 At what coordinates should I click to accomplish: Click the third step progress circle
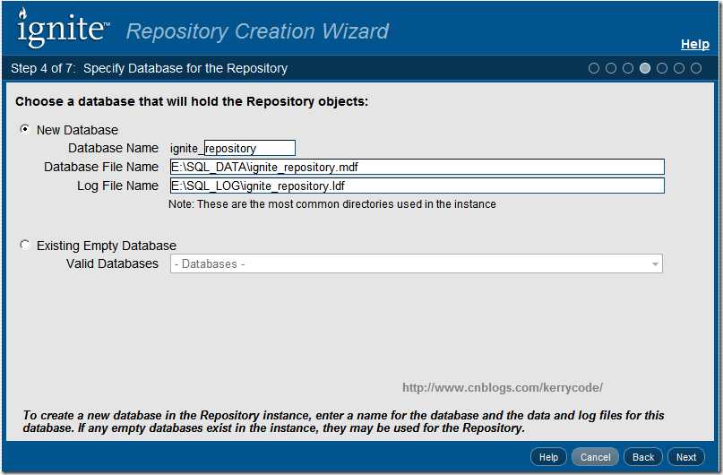tap(628, 68)
